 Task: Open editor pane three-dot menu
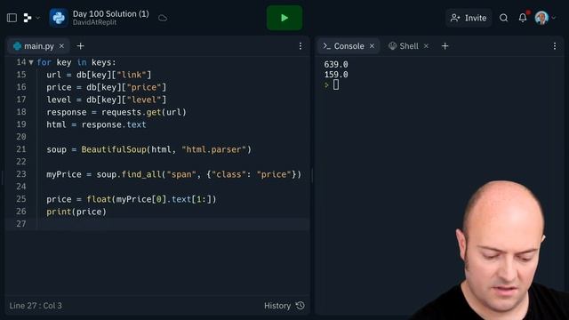click(301, 46)
